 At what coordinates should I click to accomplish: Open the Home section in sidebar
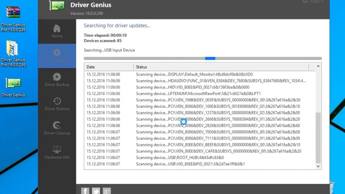[57, 31]
